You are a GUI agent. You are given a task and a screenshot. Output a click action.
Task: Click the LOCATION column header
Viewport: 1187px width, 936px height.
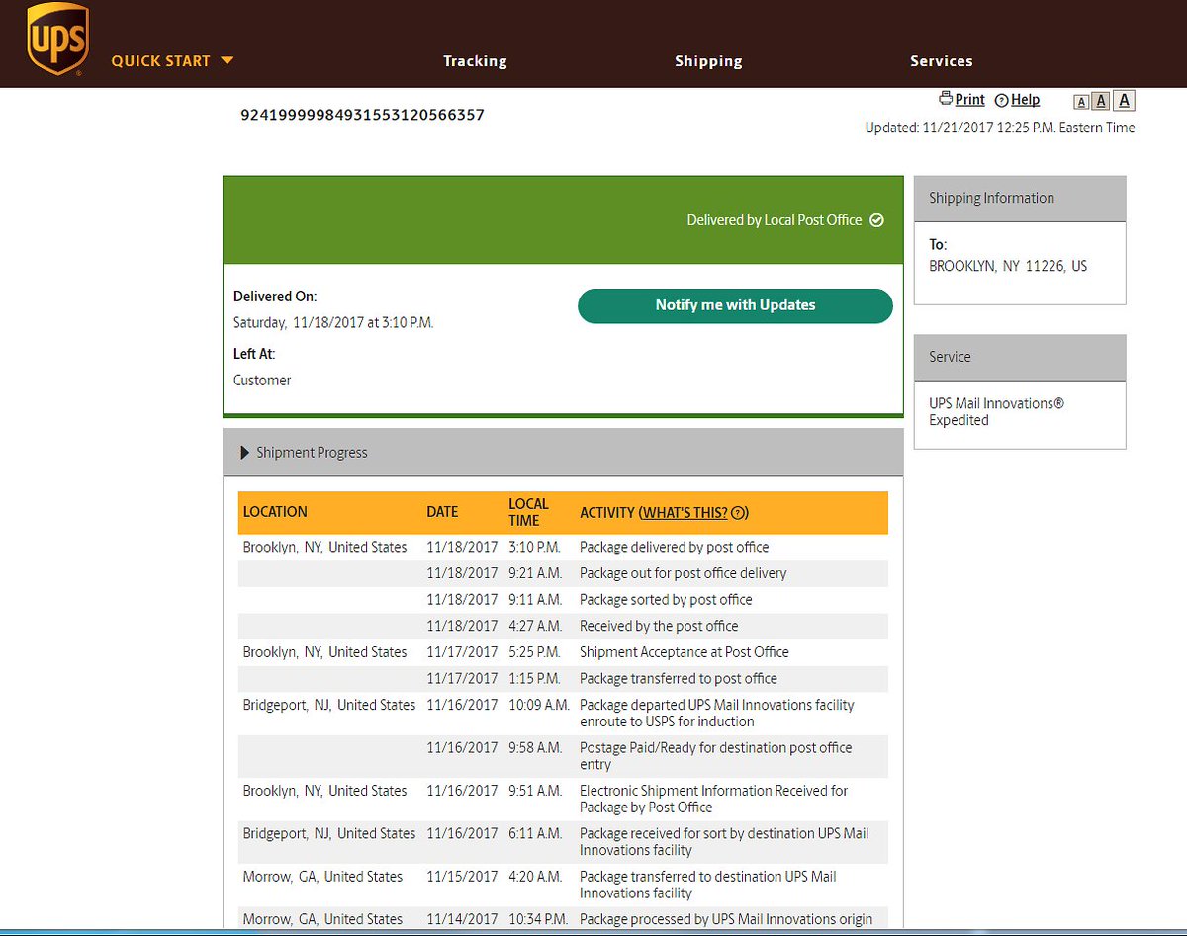tap(275, 512)
